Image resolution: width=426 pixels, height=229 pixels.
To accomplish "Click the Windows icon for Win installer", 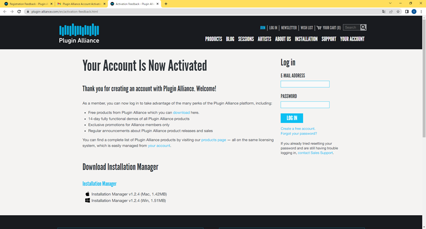I will pos(87,200).
